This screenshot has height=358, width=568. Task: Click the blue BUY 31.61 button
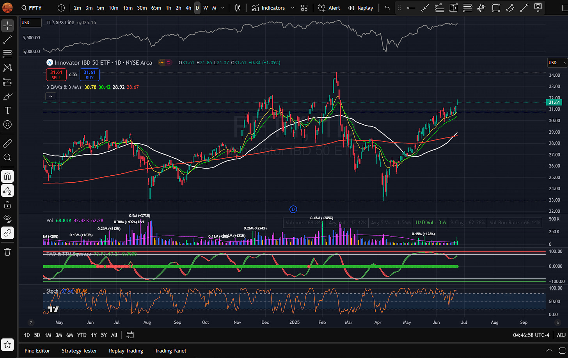coord(90,75)
